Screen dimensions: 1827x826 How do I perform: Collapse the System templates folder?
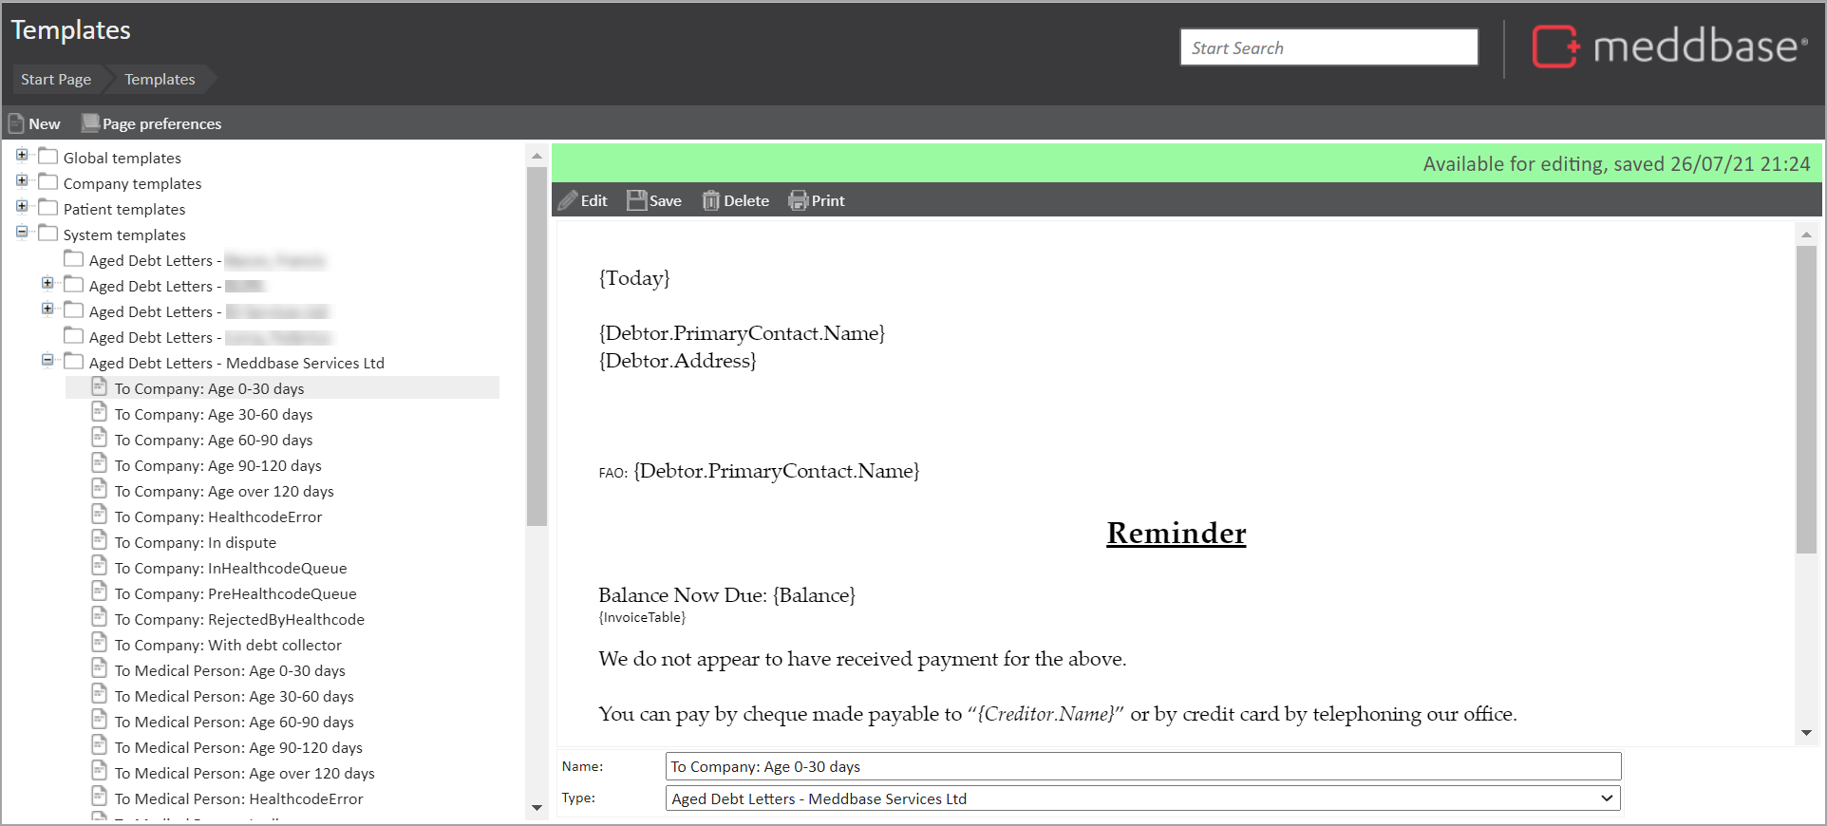point(22,233)
